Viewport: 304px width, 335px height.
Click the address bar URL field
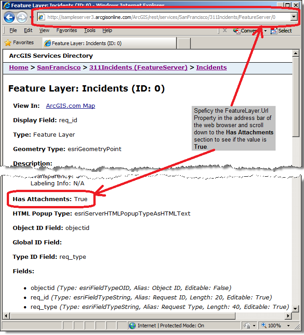coord(164,17)
